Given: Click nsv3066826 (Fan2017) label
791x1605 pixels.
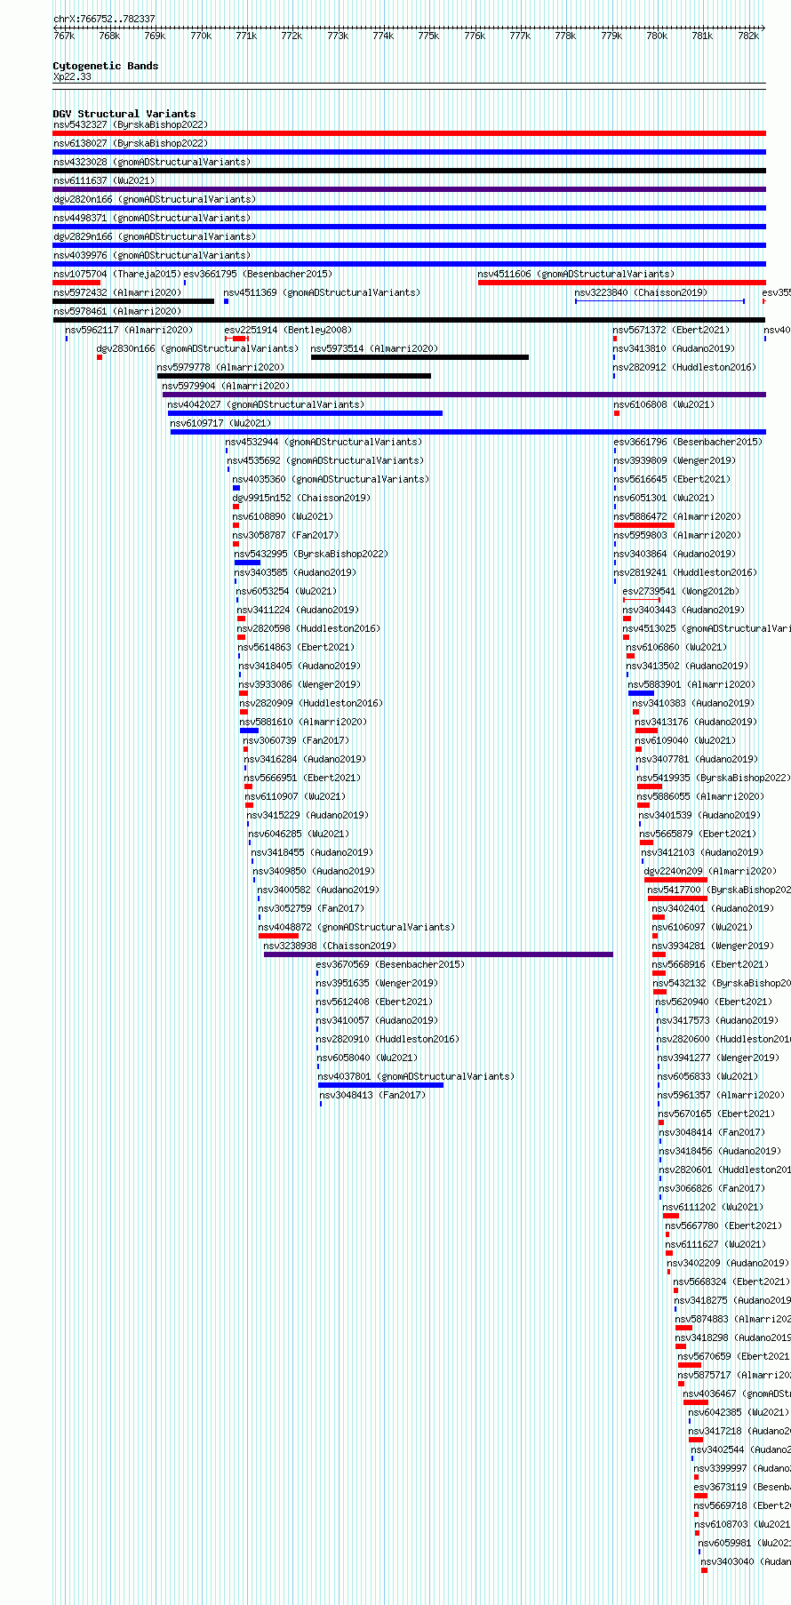Looking at the screenshot, I should 712,1188.
